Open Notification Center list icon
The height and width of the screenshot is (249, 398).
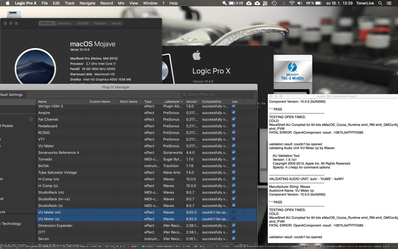[x=389, y=3]
